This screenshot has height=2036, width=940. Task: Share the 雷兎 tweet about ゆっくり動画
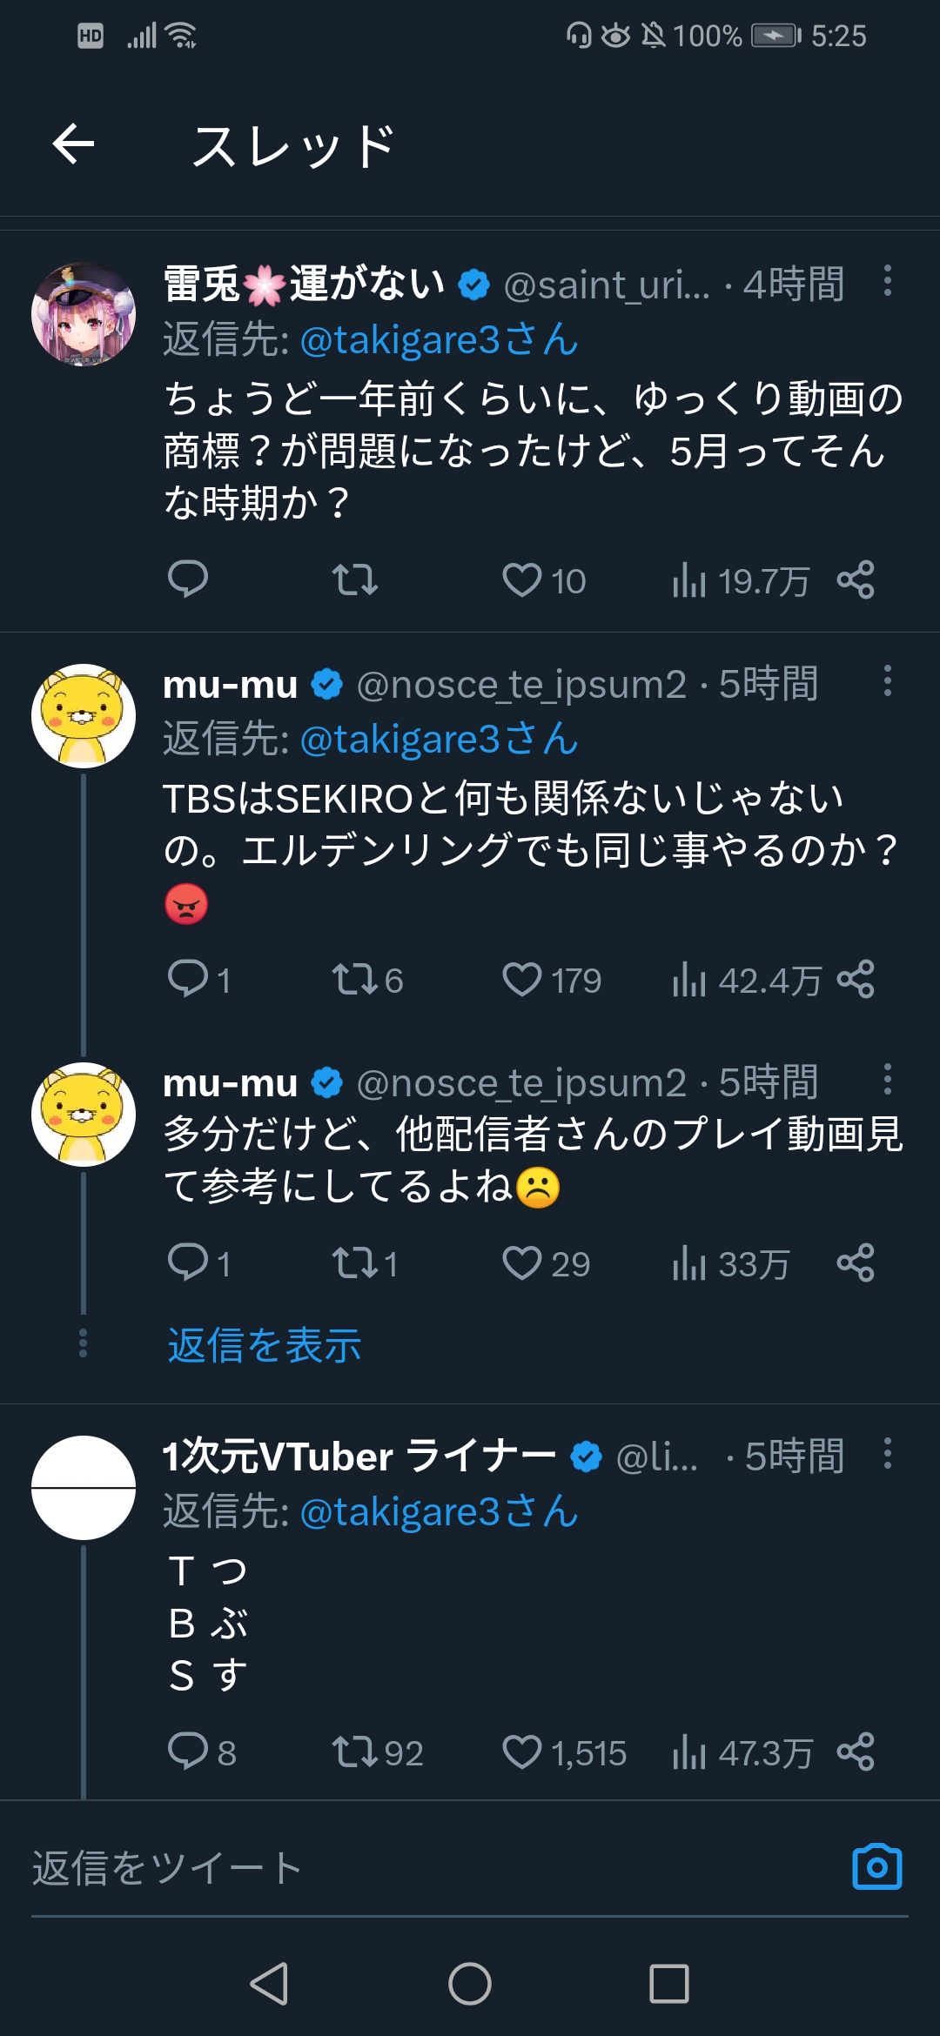coord(856,580)
